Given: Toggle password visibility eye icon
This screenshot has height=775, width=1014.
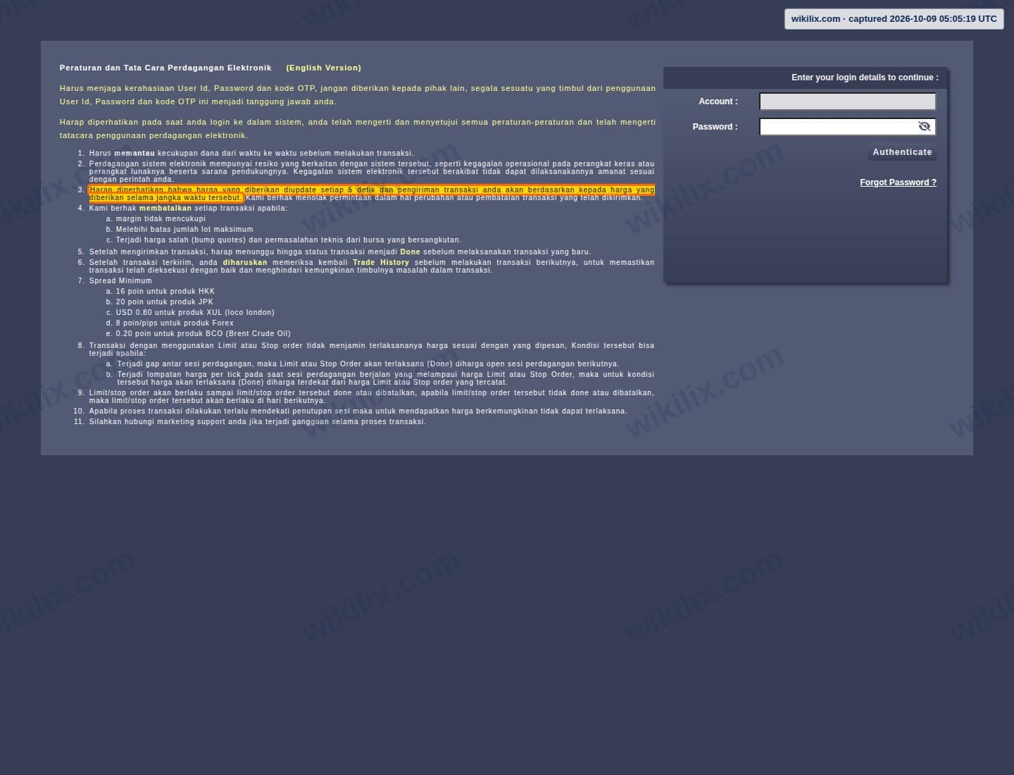Looking at the screenshot, I should pos(925,126).
